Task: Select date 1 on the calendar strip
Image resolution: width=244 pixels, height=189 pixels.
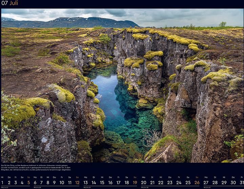Action: pyautogui.click(x=2, y=182)
